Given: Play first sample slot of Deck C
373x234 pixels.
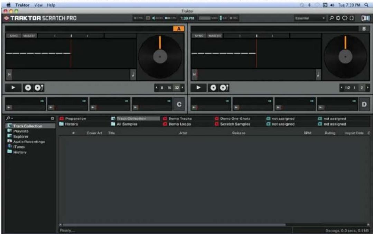Looking at the screenshot, I should point(9,107).
